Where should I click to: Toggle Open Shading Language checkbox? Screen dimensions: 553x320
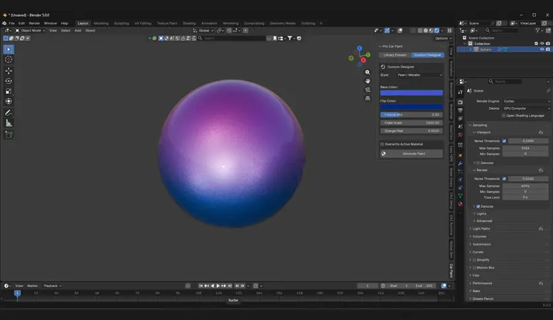tap(503, 116)
